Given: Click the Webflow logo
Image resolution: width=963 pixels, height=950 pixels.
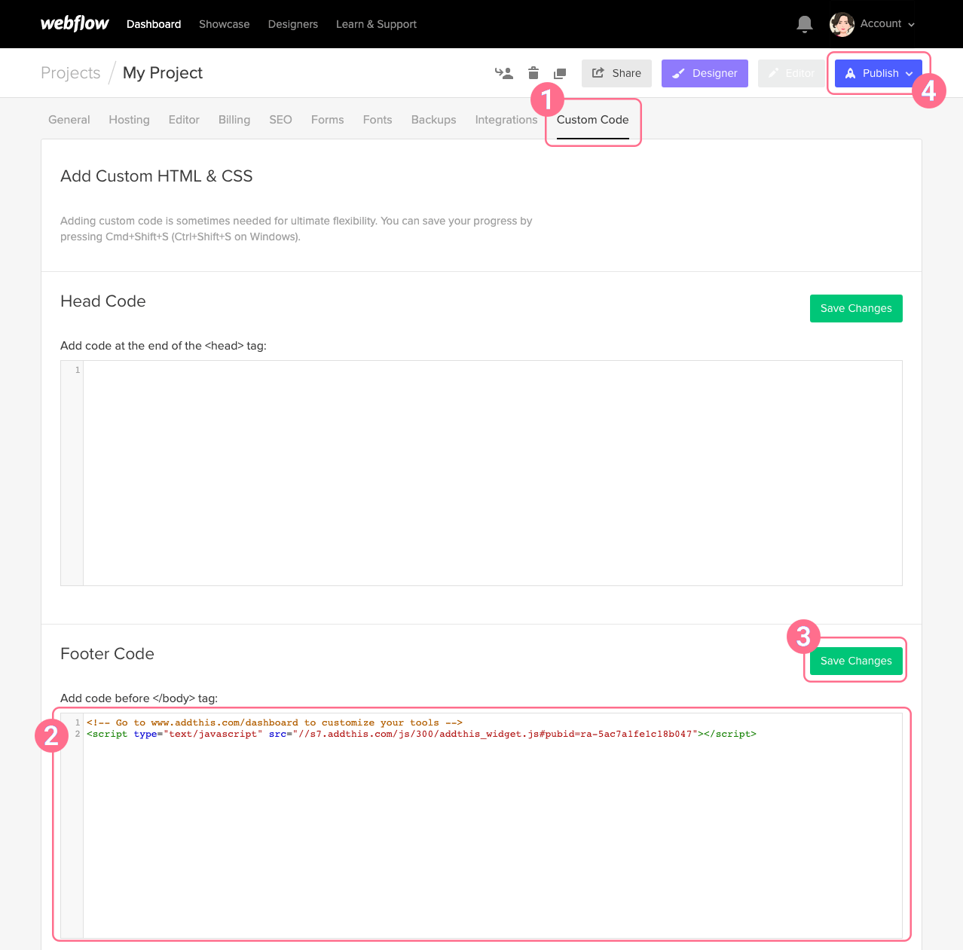Looking at the screenshot, I should 75,23.
